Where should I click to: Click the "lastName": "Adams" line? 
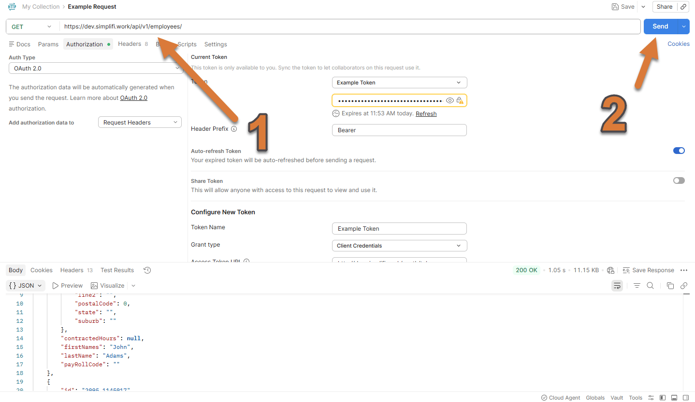[95, 356]
